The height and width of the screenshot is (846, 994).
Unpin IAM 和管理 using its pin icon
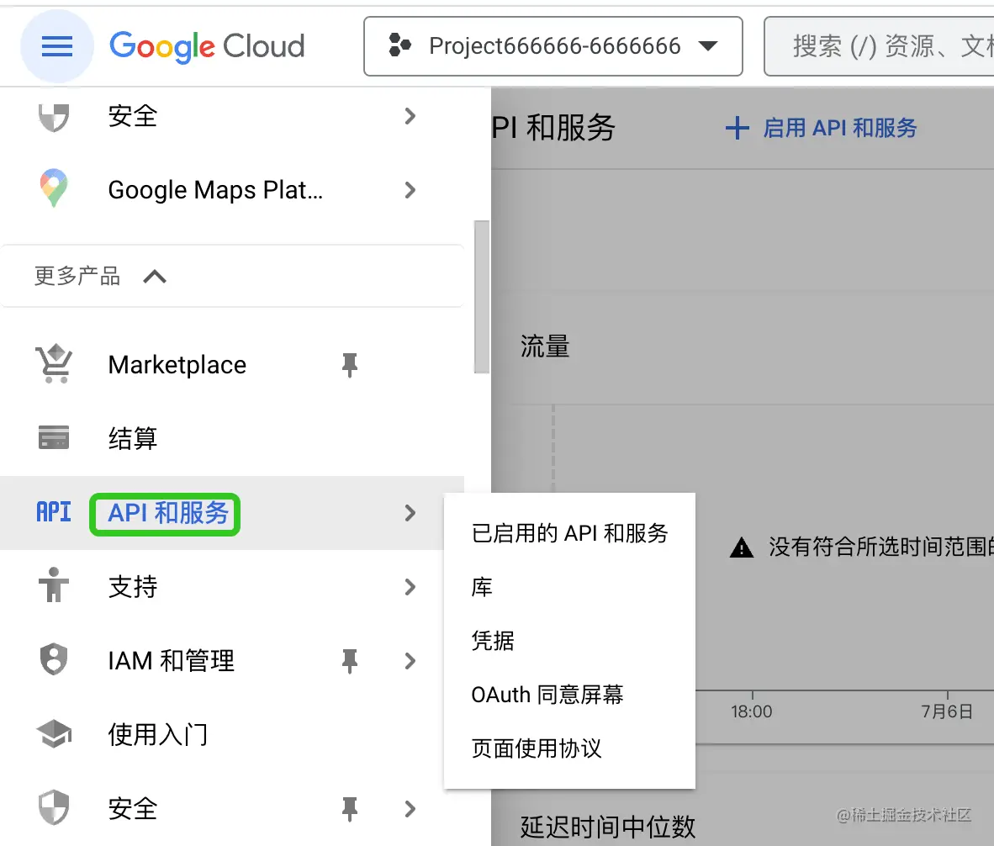350,661
